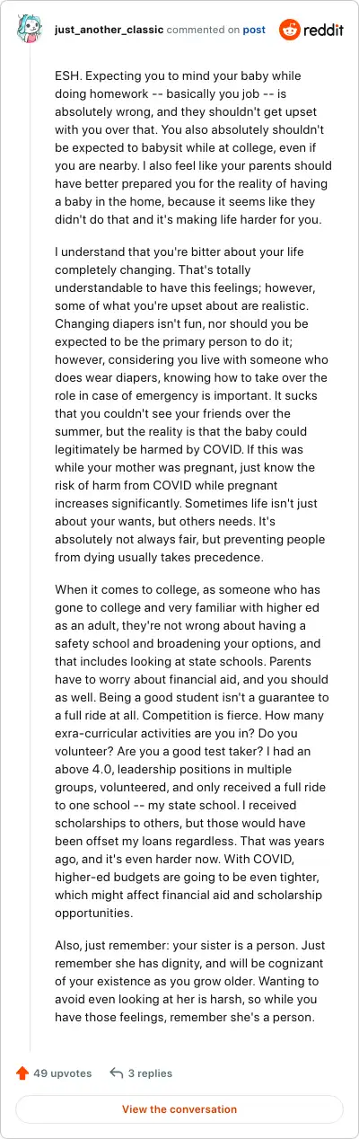Click the reply arrow icon

click(x=116, y=1073)
